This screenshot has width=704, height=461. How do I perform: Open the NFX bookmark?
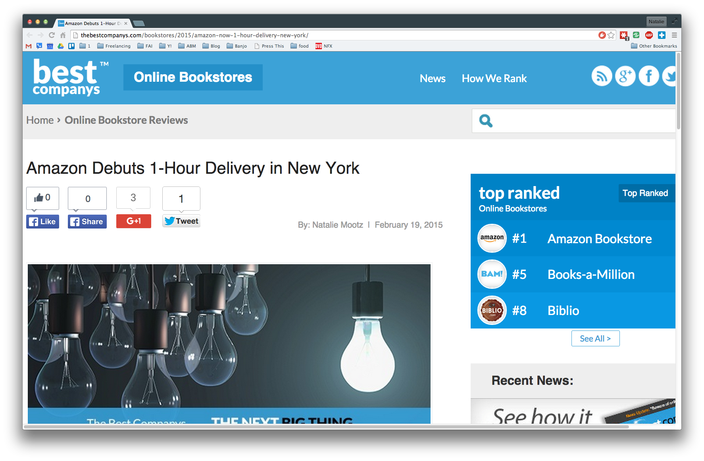(324, 46)
